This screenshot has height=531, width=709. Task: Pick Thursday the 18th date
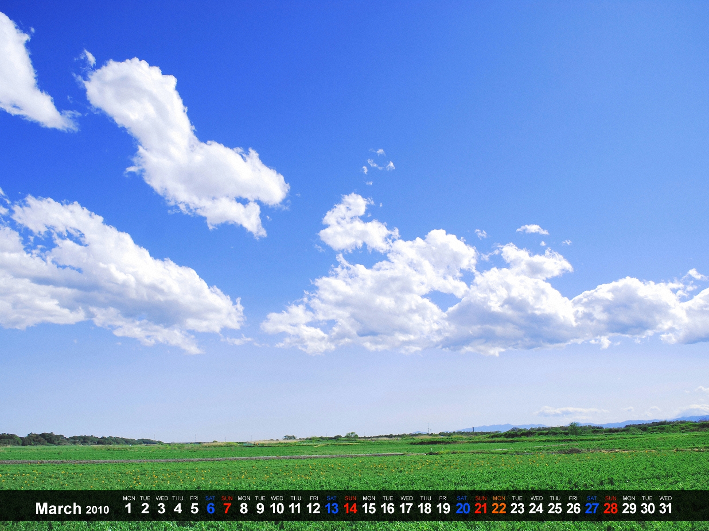click(425, 508)
